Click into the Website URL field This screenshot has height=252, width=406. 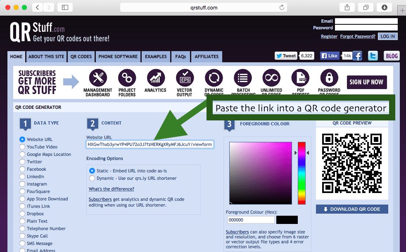coord(150,144)
